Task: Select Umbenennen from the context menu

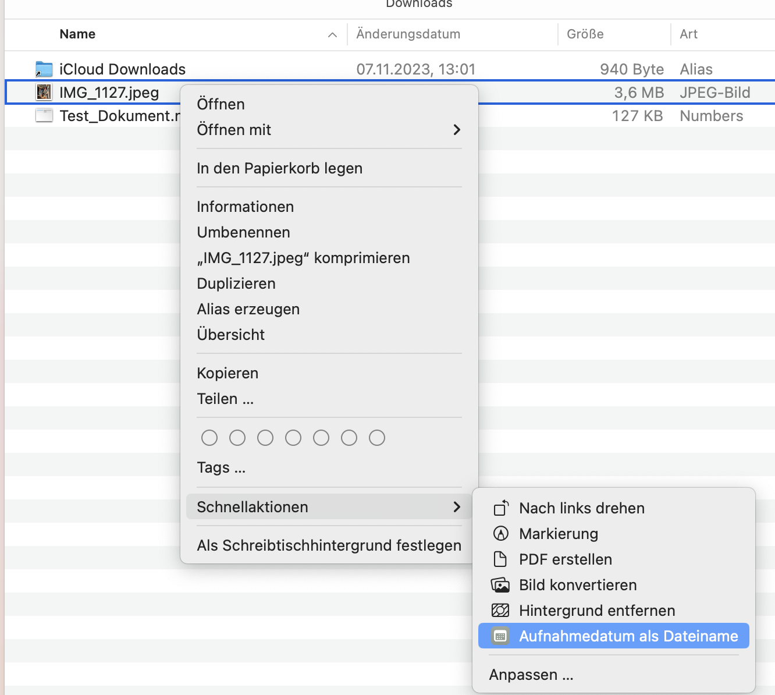Action: tap(243, 232)
